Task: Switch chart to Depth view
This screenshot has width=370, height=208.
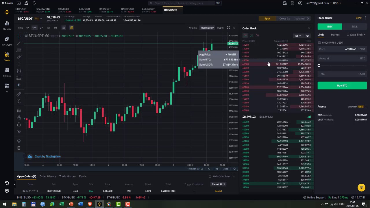Action: (x=220, y=28)
